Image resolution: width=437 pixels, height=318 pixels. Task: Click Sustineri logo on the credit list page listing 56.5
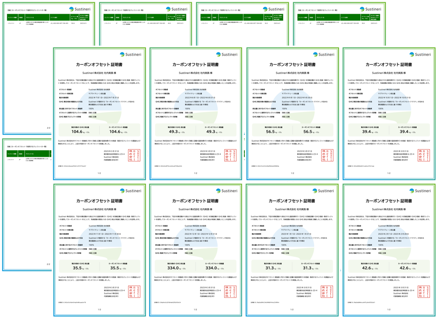[x=273, y=9]
